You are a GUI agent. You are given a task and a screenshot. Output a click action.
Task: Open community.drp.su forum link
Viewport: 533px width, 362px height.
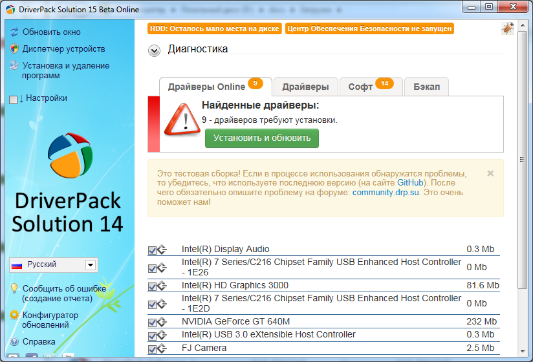(386, 193)
